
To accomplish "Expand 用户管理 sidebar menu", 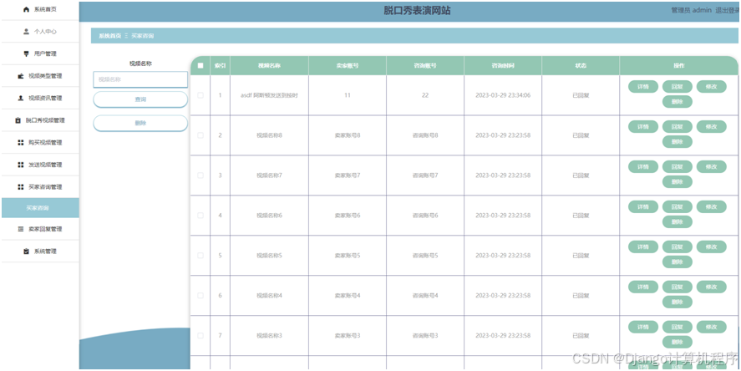I will [x=40, y=53].
